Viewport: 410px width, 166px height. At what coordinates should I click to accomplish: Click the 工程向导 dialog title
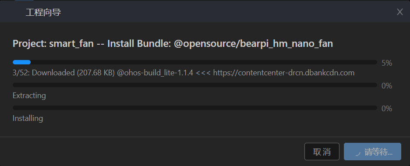tap(43, 12)
